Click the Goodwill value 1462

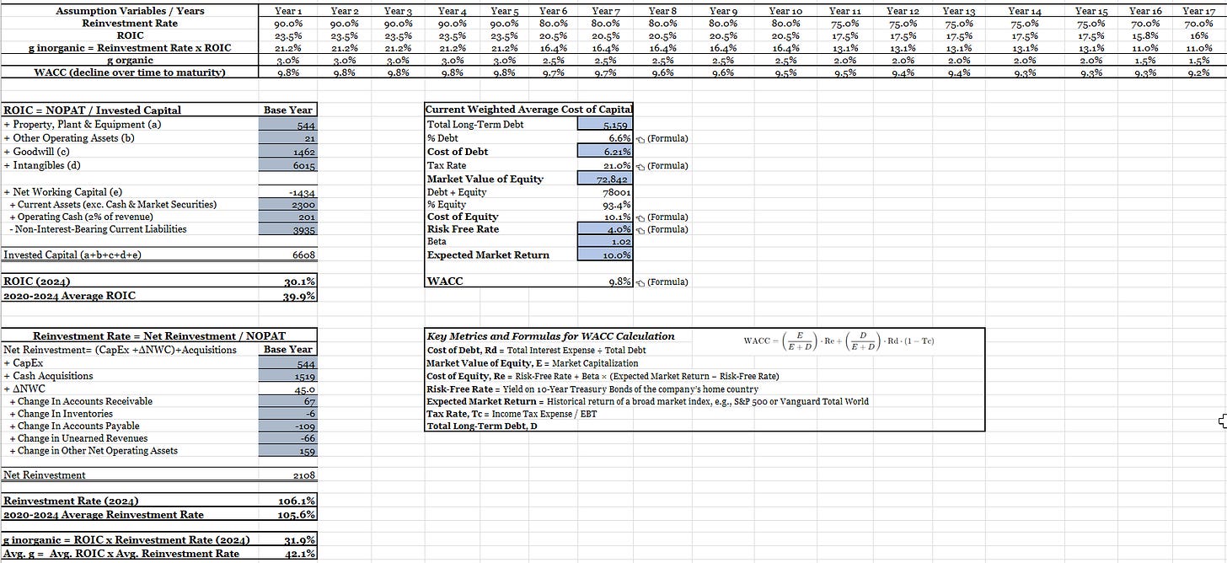coord(288,153)
